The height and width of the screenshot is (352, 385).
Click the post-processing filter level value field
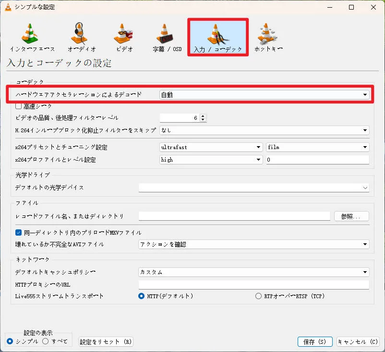click(x=180, y=118)
